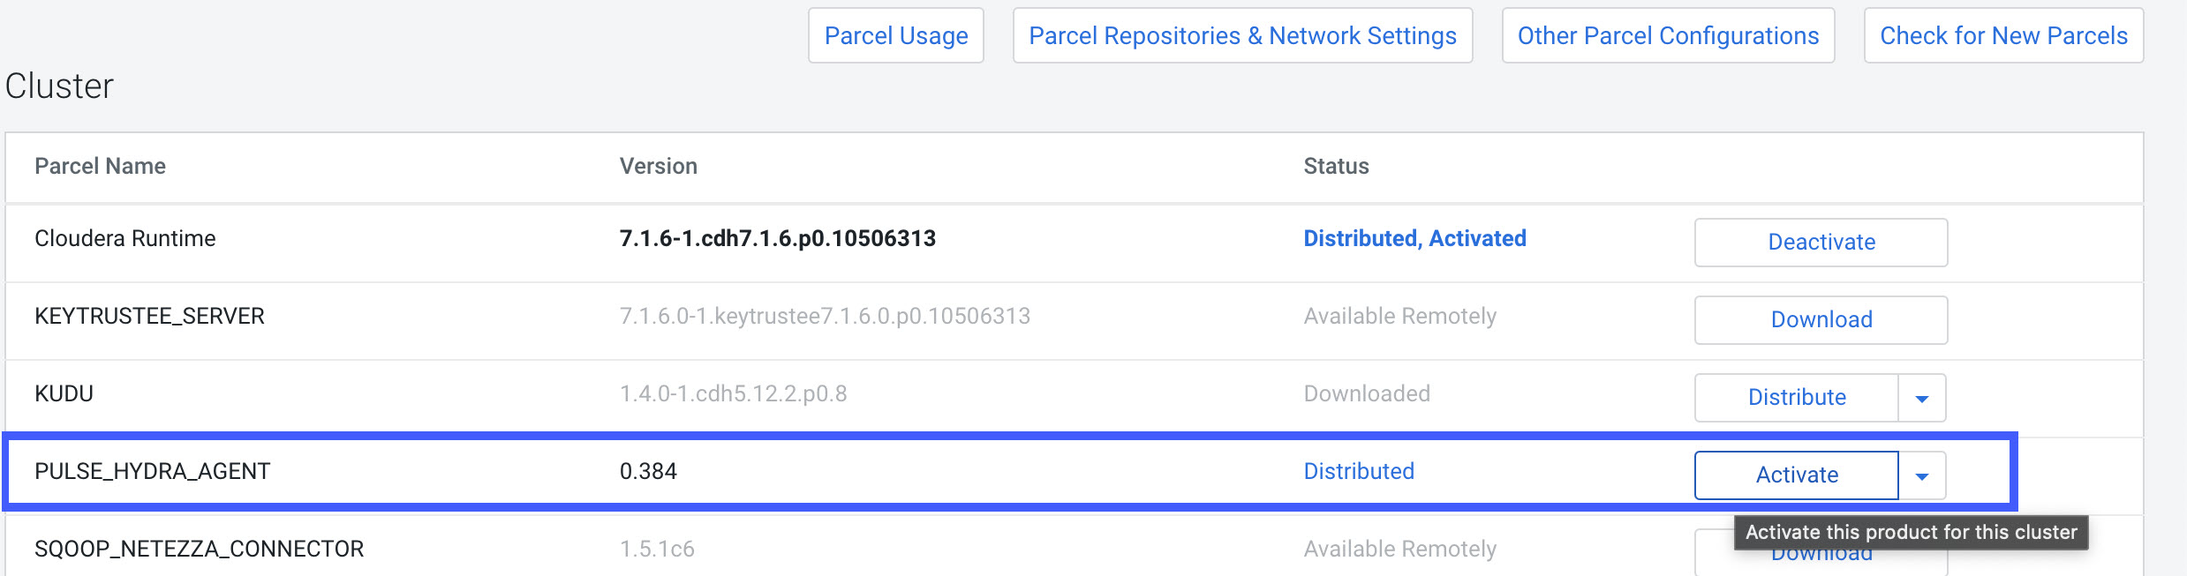This screenshot has height=576, width=2187.
Task: Click Available Remotely status of KEYTRUSTEE_SERVER
Action: (x=1399, y=316)
